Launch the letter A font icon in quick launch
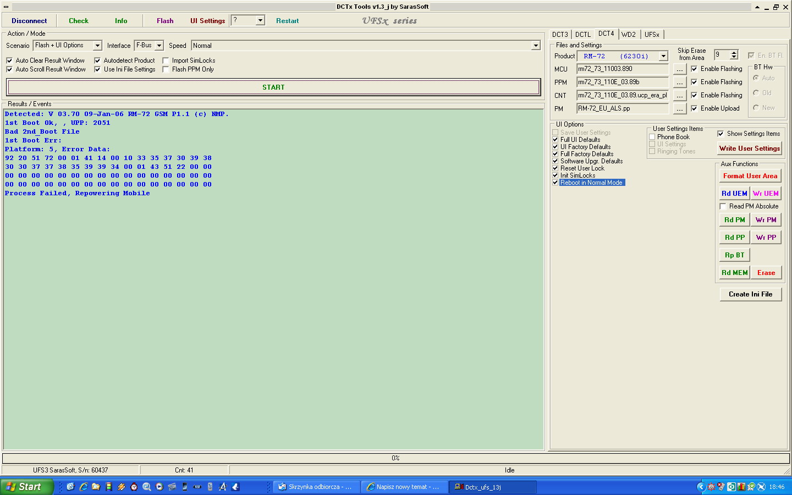 coord(223,487)
